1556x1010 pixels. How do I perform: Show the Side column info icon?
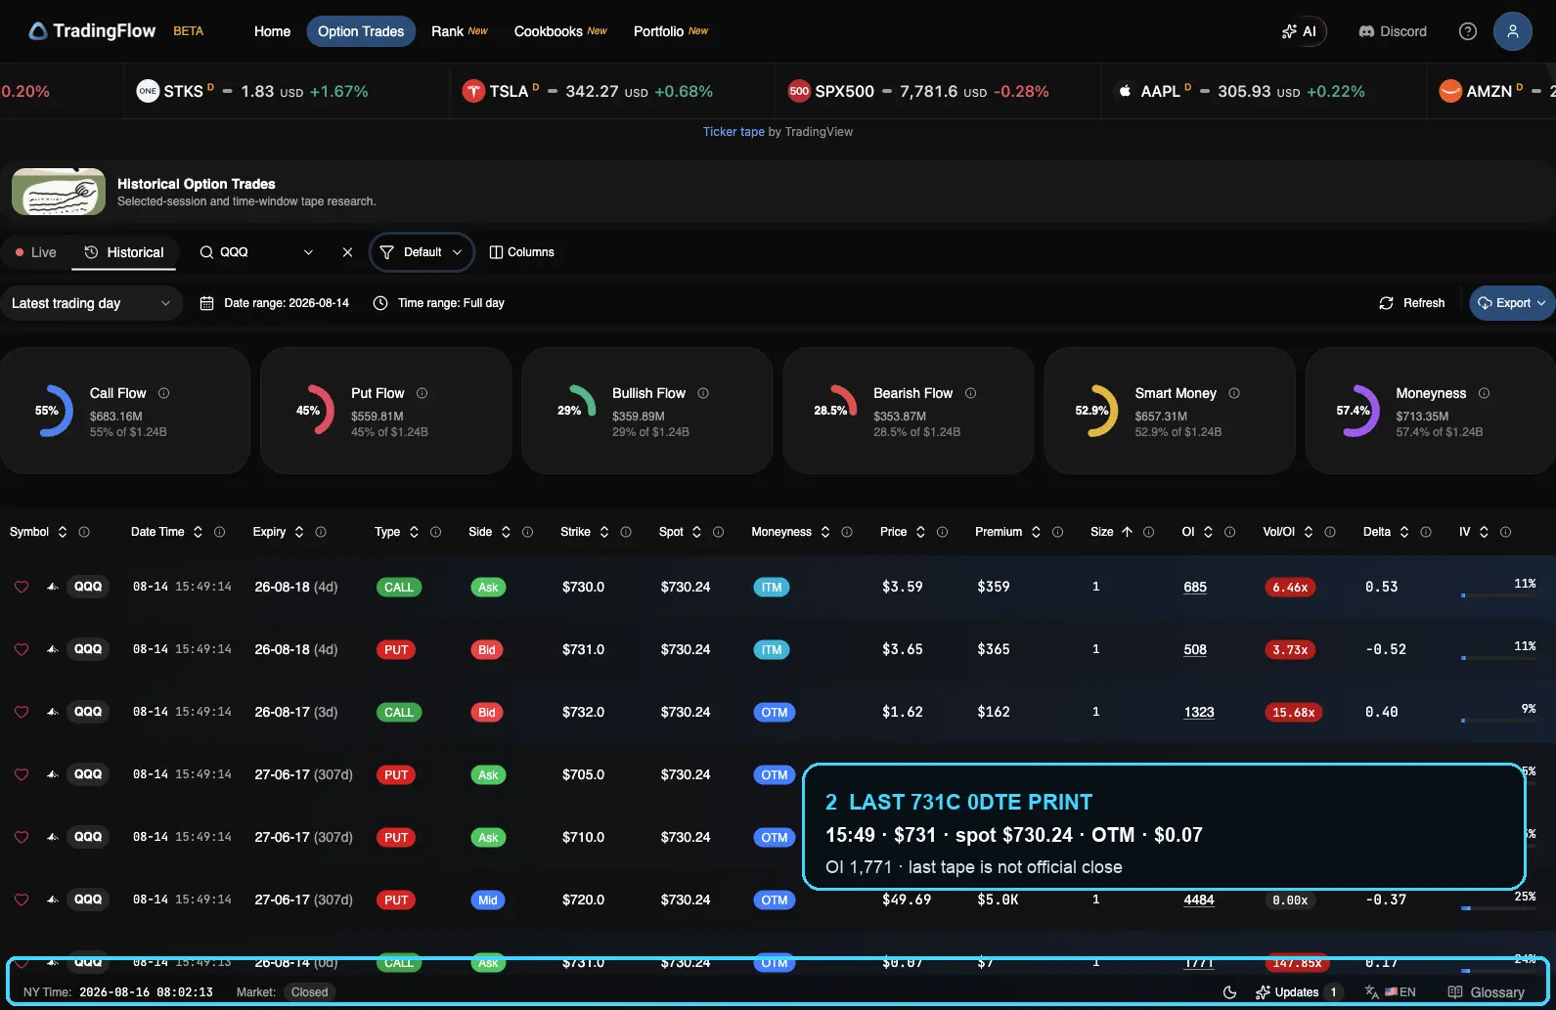(x=528, y=532)
